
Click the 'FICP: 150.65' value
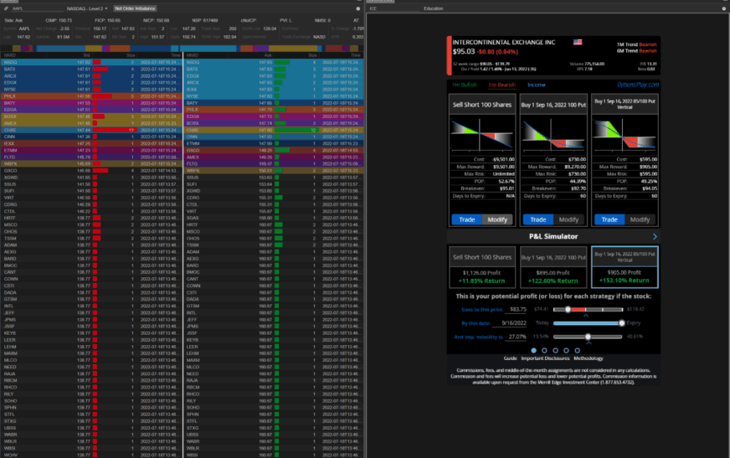click(x=107, y=20)
